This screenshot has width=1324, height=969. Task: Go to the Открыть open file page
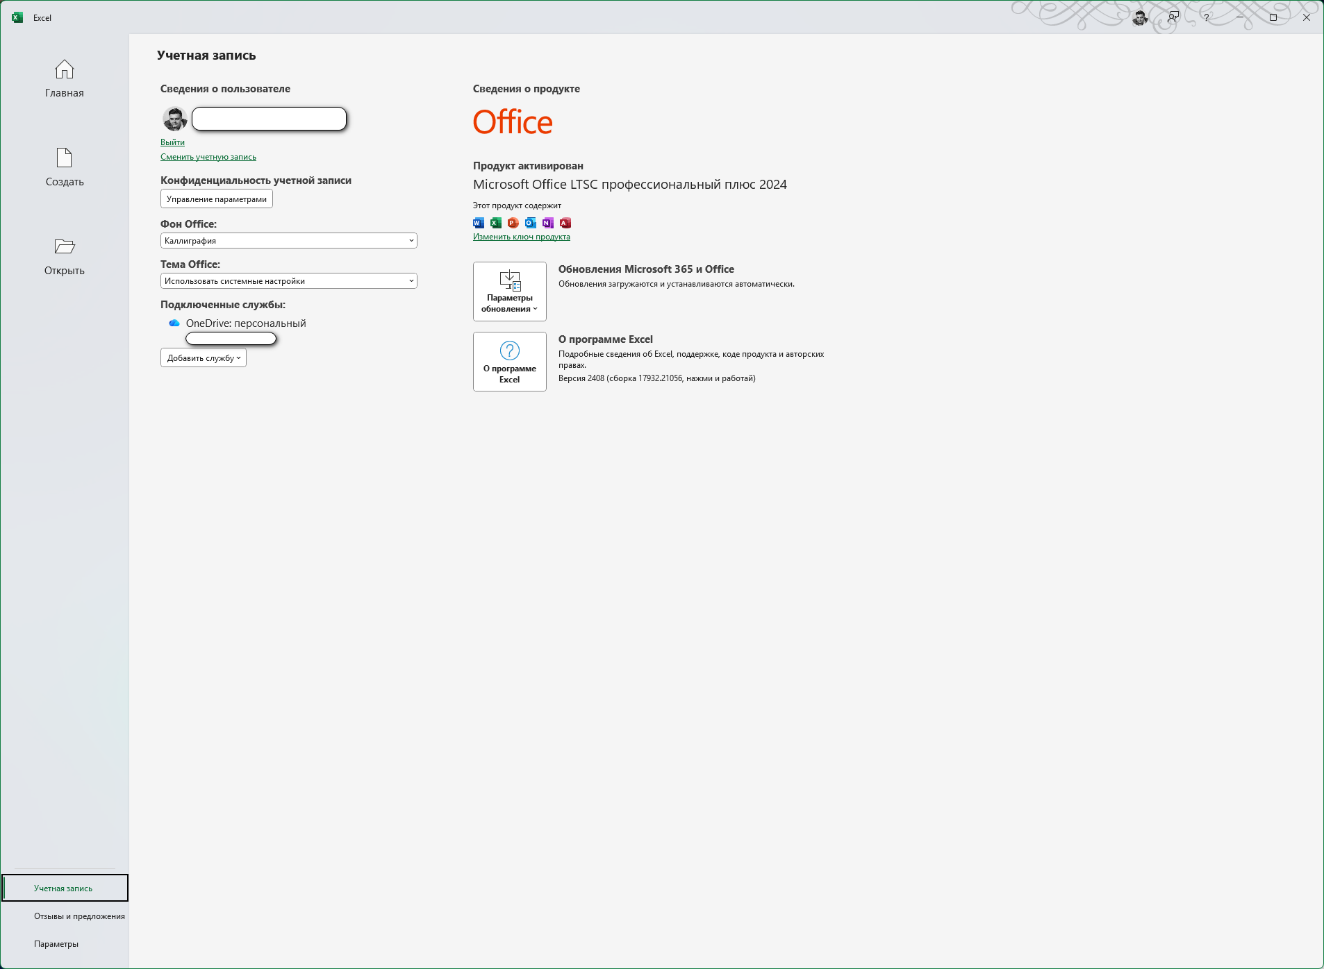pyautogui.click(x=65, y=256)
